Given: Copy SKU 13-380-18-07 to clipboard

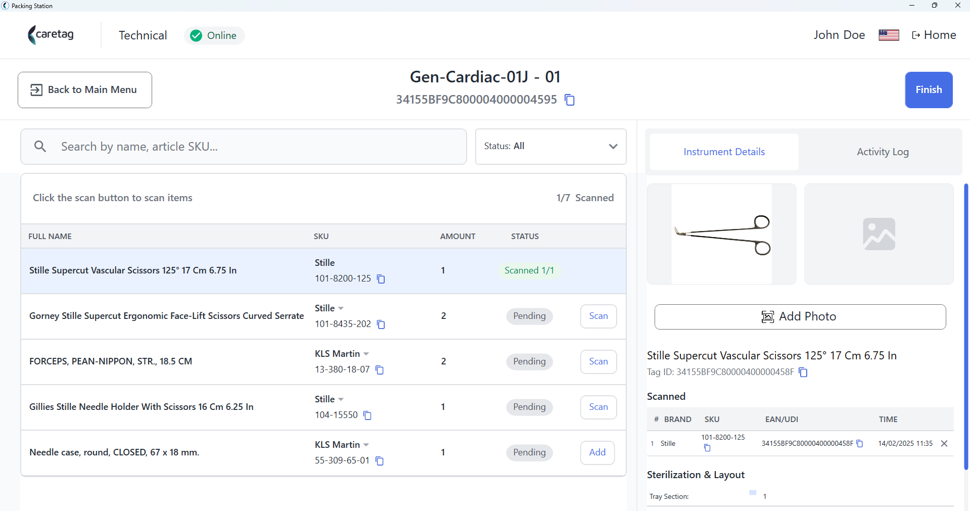Looking at the screenshot, I should pos(380,370).
